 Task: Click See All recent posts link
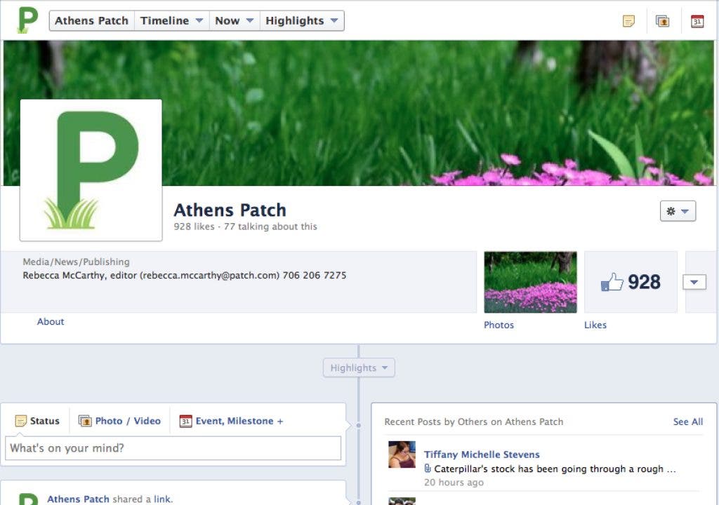coord(688,422)
